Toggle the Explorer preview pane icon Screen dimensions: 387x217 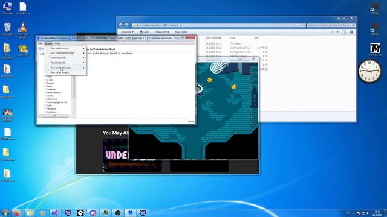[x=344, y=32]
